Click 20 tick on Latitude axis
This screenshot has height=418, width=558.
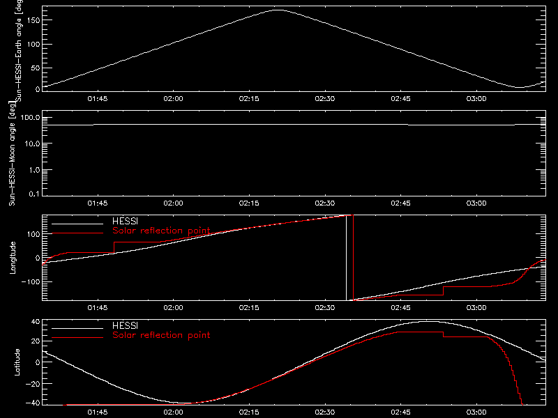click(x=36, y=341)
